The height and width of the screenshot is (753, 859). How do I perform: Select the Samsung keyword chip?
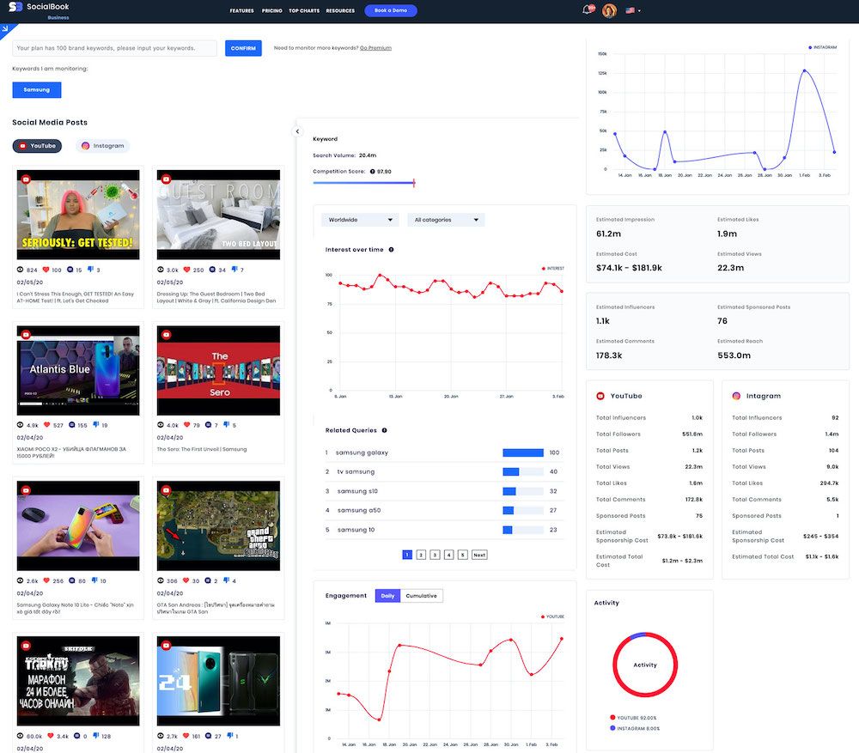(37, 90)
